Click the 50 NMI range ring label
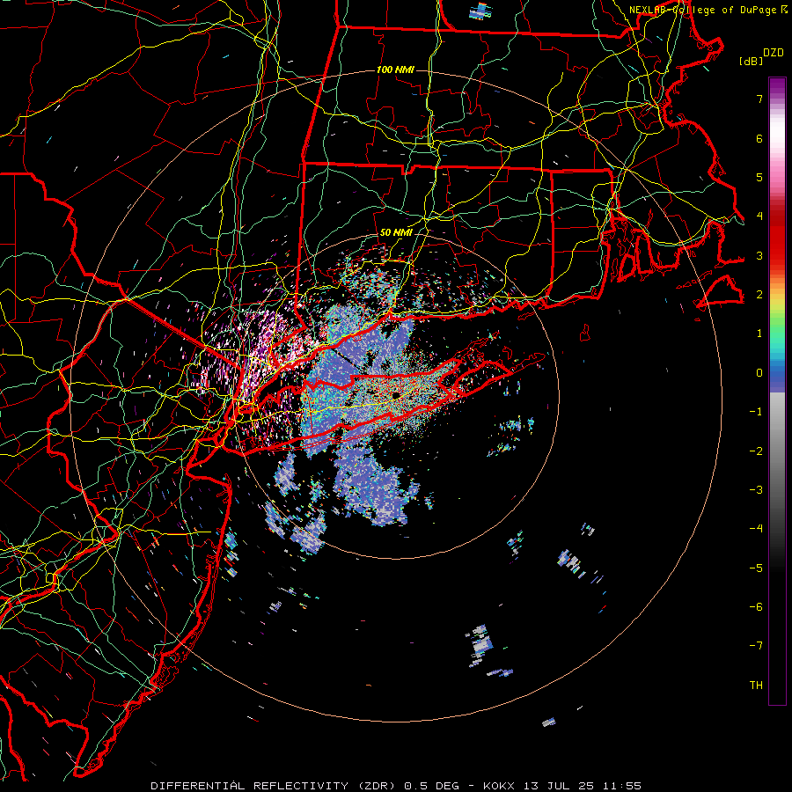The width and height of the screenshot is (792, 792). [396, 232]
